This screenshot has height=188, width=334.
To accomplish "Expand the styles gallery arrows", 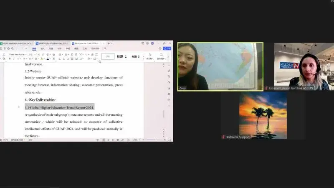I will click(144, 58).
